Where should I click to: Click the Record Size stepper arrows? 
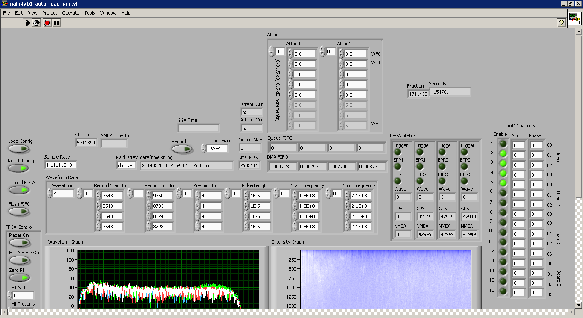[x=203, y=149]
